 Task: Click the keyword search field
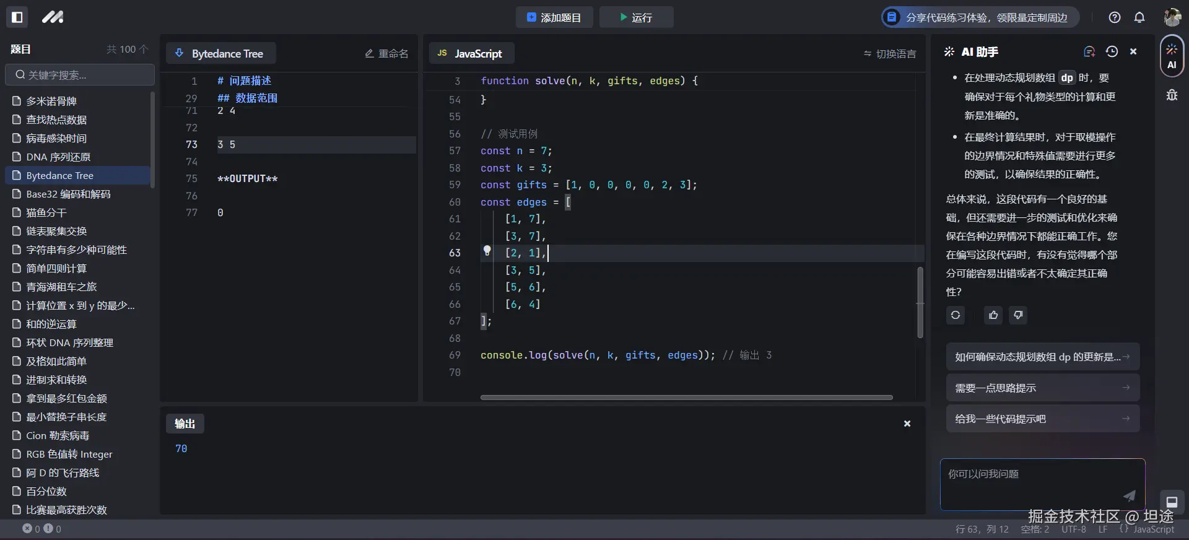tap(81, 75)
